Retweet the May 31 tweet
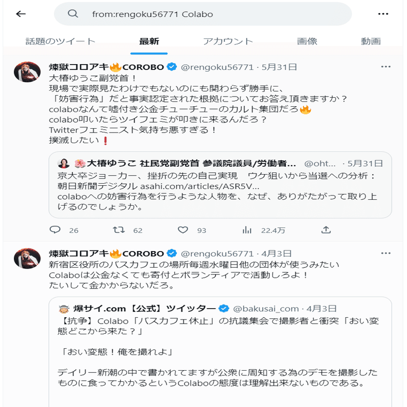The width and height of the screenshot is (407, 407). click(x=119, y=230)
